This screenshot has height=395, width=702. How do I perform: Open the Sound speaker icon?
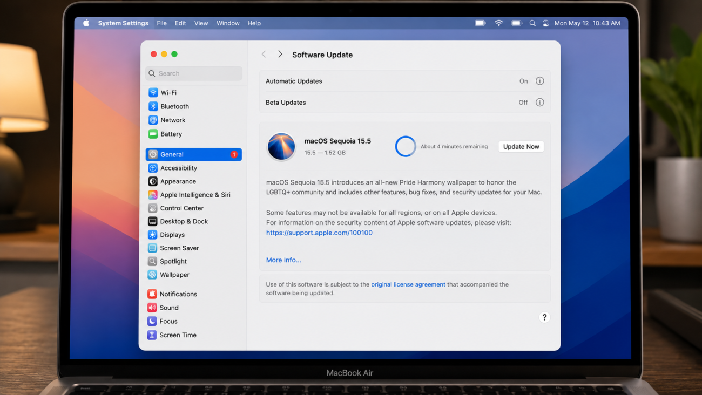(152, 308)
